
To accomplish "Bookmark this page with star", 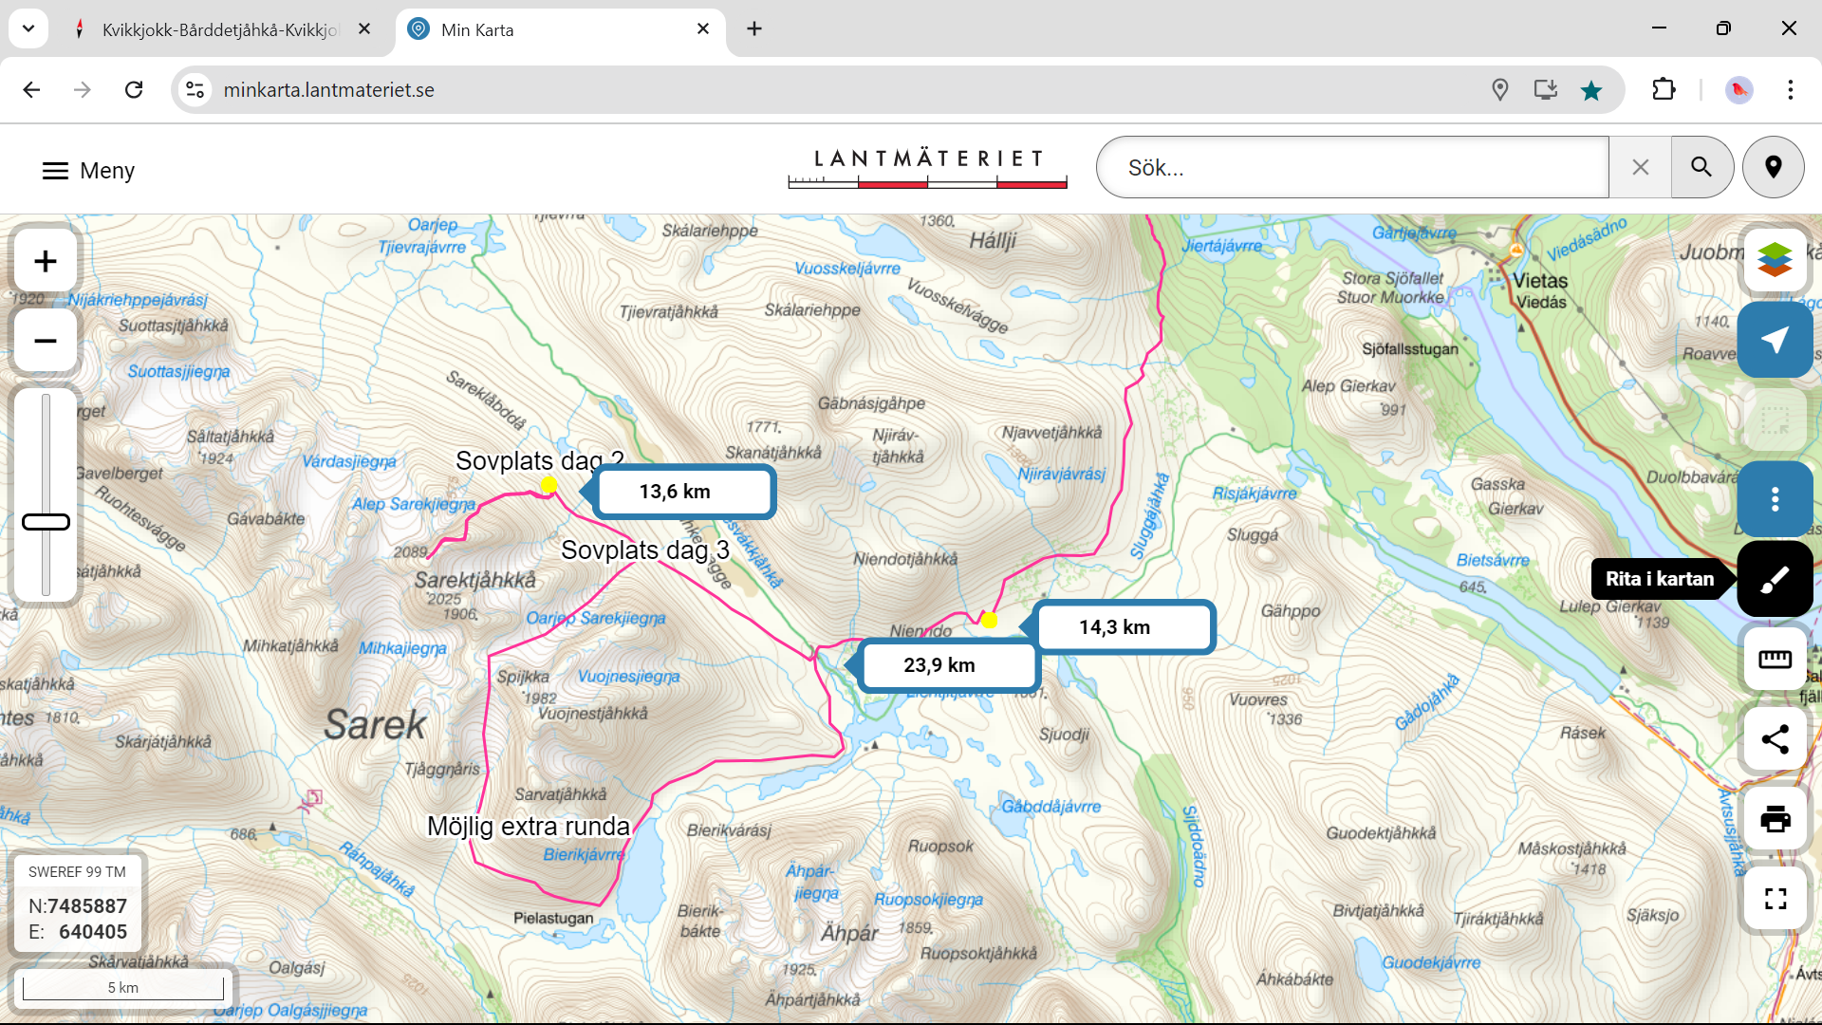I will (x=1591, y=90).
